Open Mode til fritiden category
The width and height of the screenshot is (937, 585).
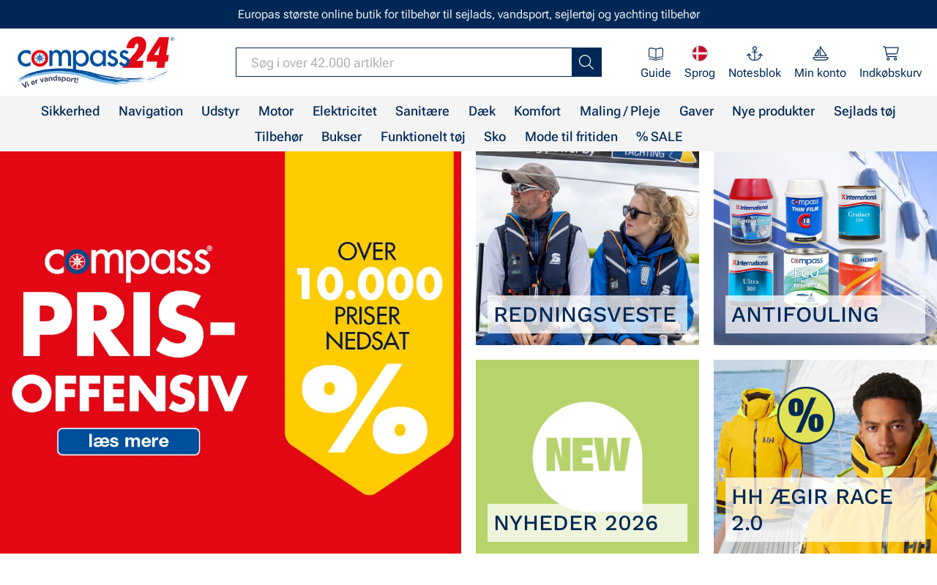pyautogui.click(x=571, y=137)
